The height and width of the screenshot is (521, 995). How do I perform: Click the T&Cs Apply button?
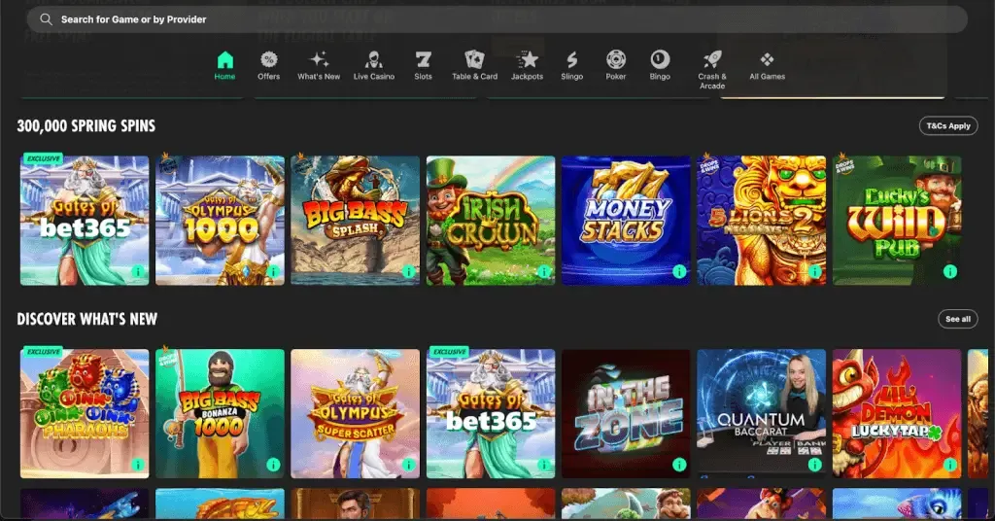pos(948,125)
